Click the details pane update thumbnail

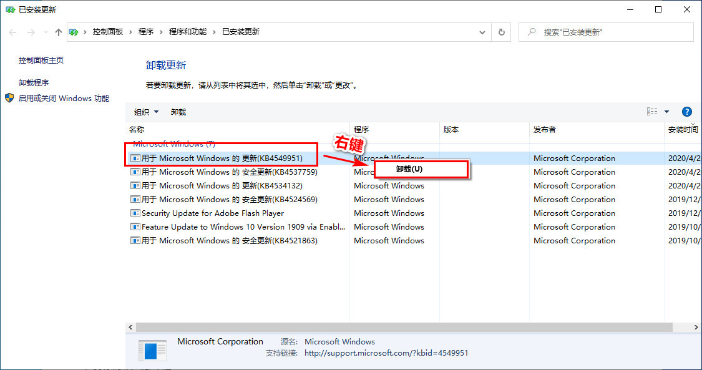coord(152,351)
